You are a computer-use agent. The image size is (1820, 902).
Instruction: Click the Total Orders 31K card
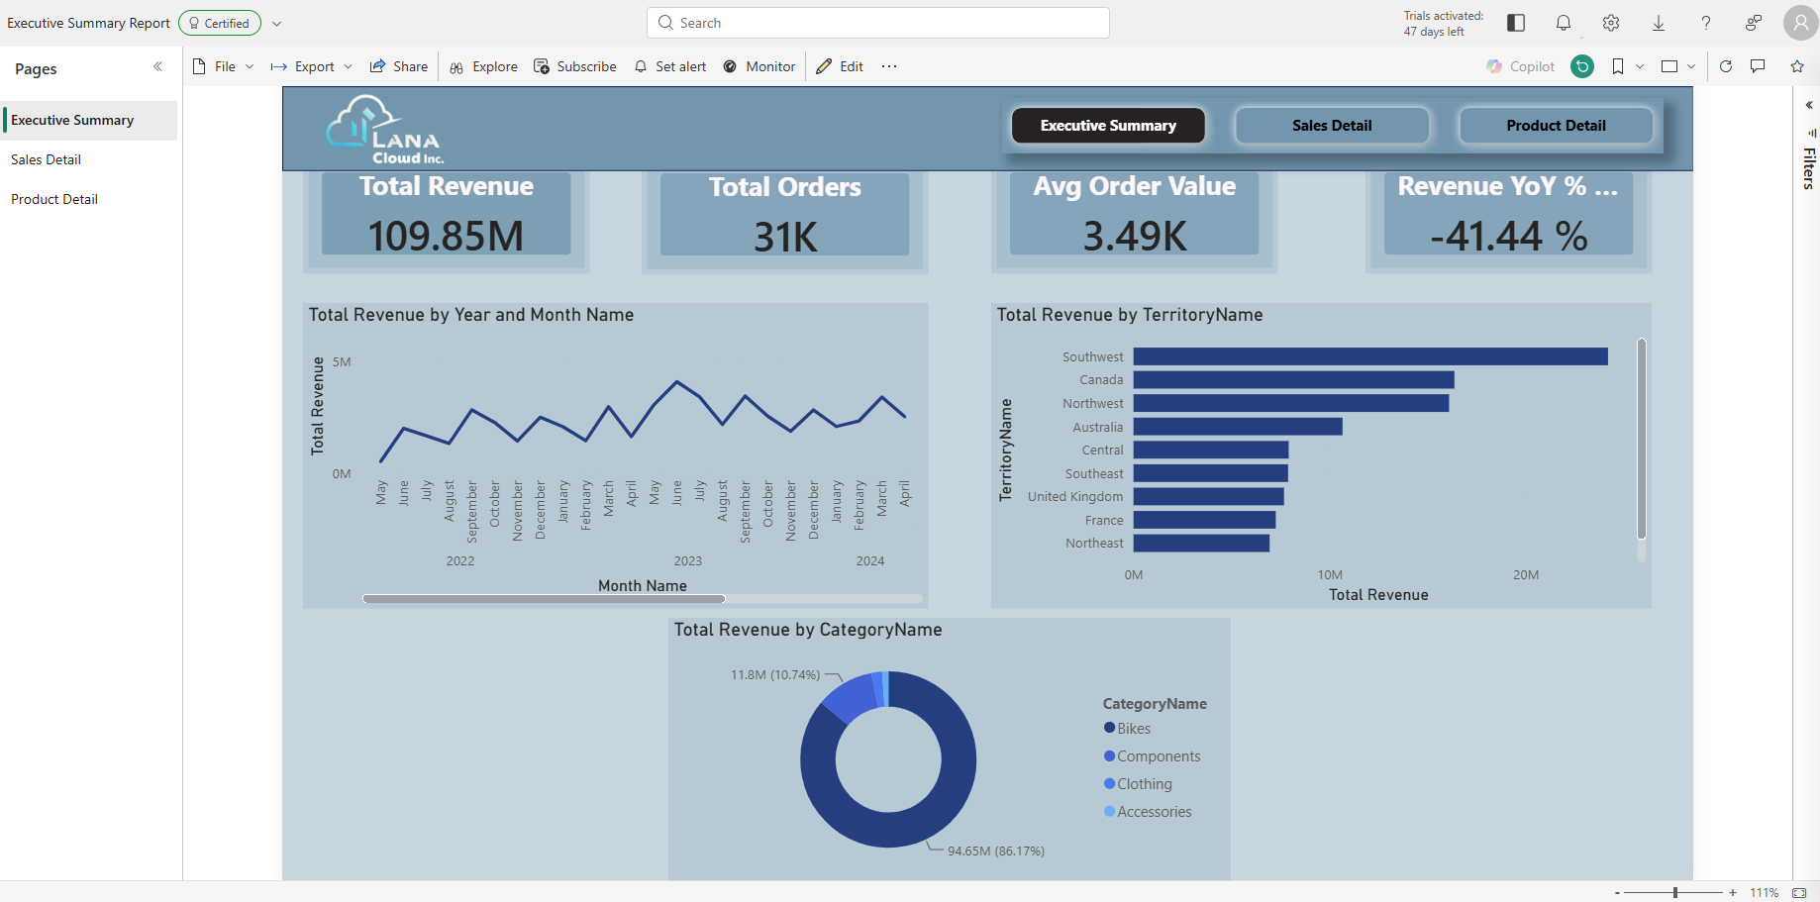coord(785,214)
